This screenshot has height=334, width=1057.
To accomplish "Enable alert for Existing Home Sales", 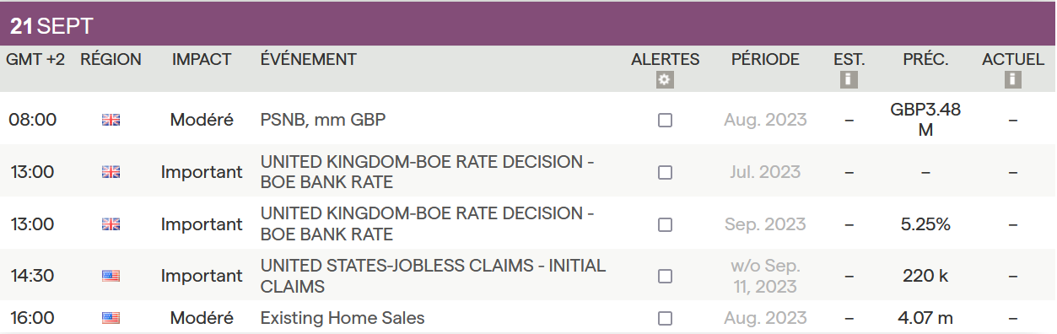I will pyautogui.click(x=665, y=318).
